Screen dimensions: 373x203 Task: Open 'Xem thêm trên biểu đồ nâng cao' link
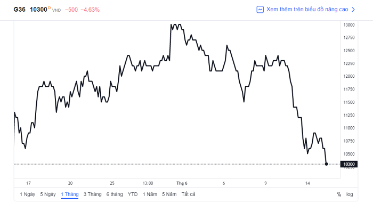click(x=307, y=9)
